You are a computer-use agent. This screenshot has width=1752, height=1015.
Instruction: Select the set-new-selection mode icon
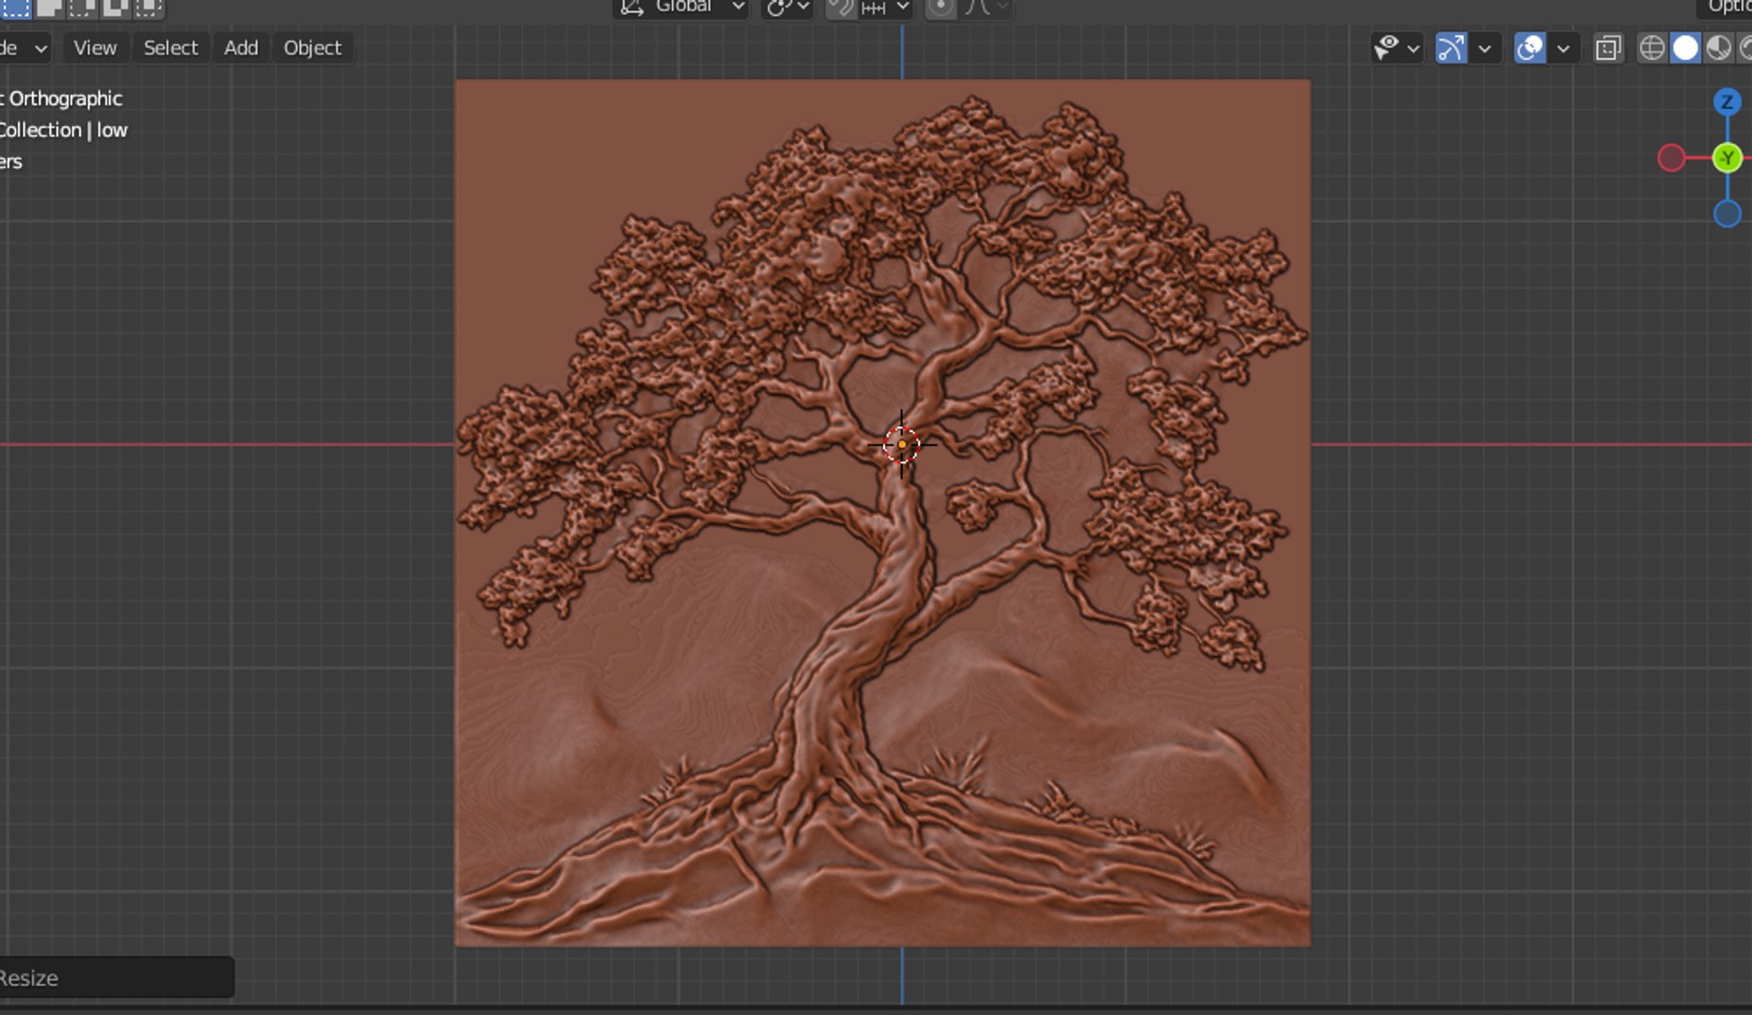coord(16,8)
